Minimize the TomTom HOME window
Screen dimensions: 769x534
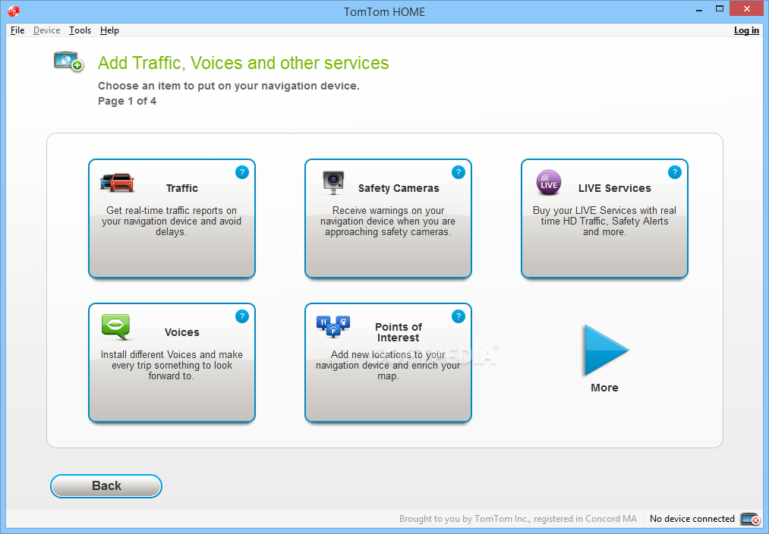pos(699,10)
